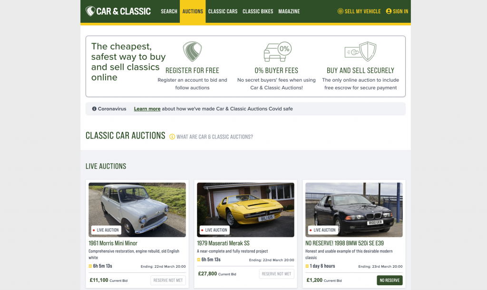Open the Magazine page
Screen dimensions: 487x290
tap(289, 11)
